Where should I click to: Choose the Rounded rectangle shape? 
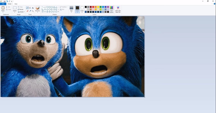coord(52,7)
